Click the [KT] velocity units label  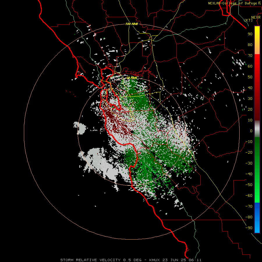(248, 20)
